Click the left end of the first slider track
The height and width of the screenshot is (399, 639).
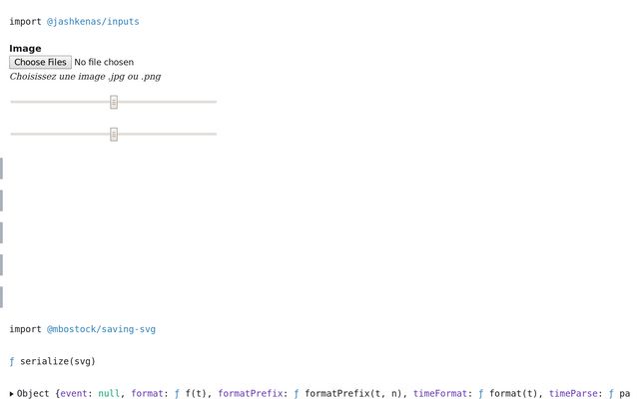(14, 102)
